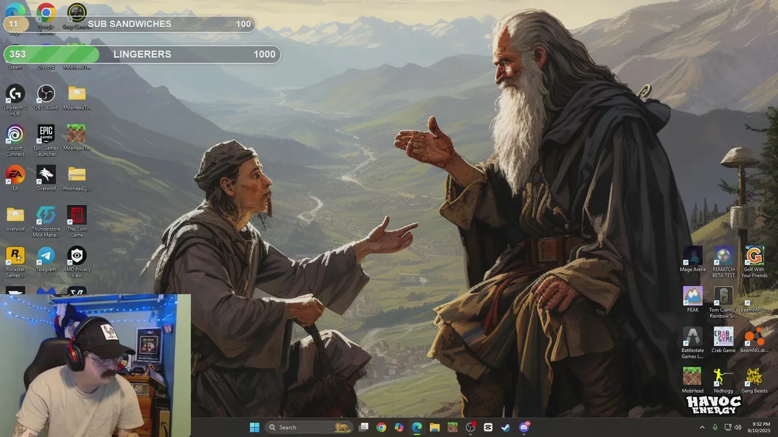Image resolution: width=778 pixels, height=437 pixels.
Task: Click the taskbar Search box
Action: coord(310,427)
